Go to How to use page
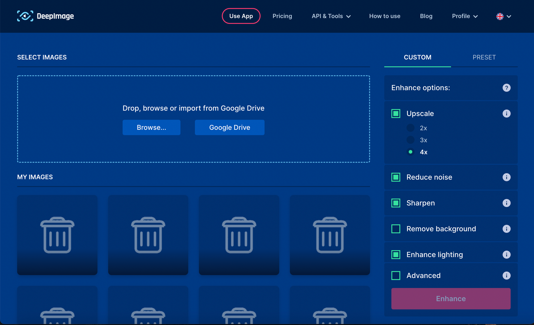534x325 pixels. click(x=385, y=16)
